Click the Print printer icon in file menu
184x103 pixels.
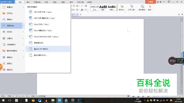[x=4, y=32]
